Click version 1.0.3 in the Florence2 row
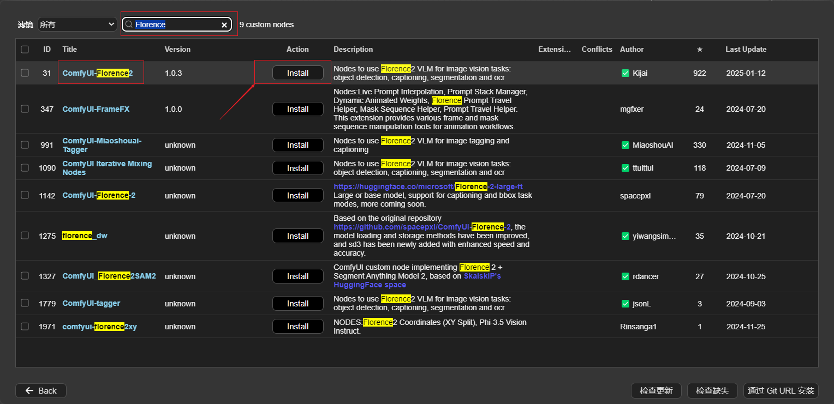 tap(174, 73)
